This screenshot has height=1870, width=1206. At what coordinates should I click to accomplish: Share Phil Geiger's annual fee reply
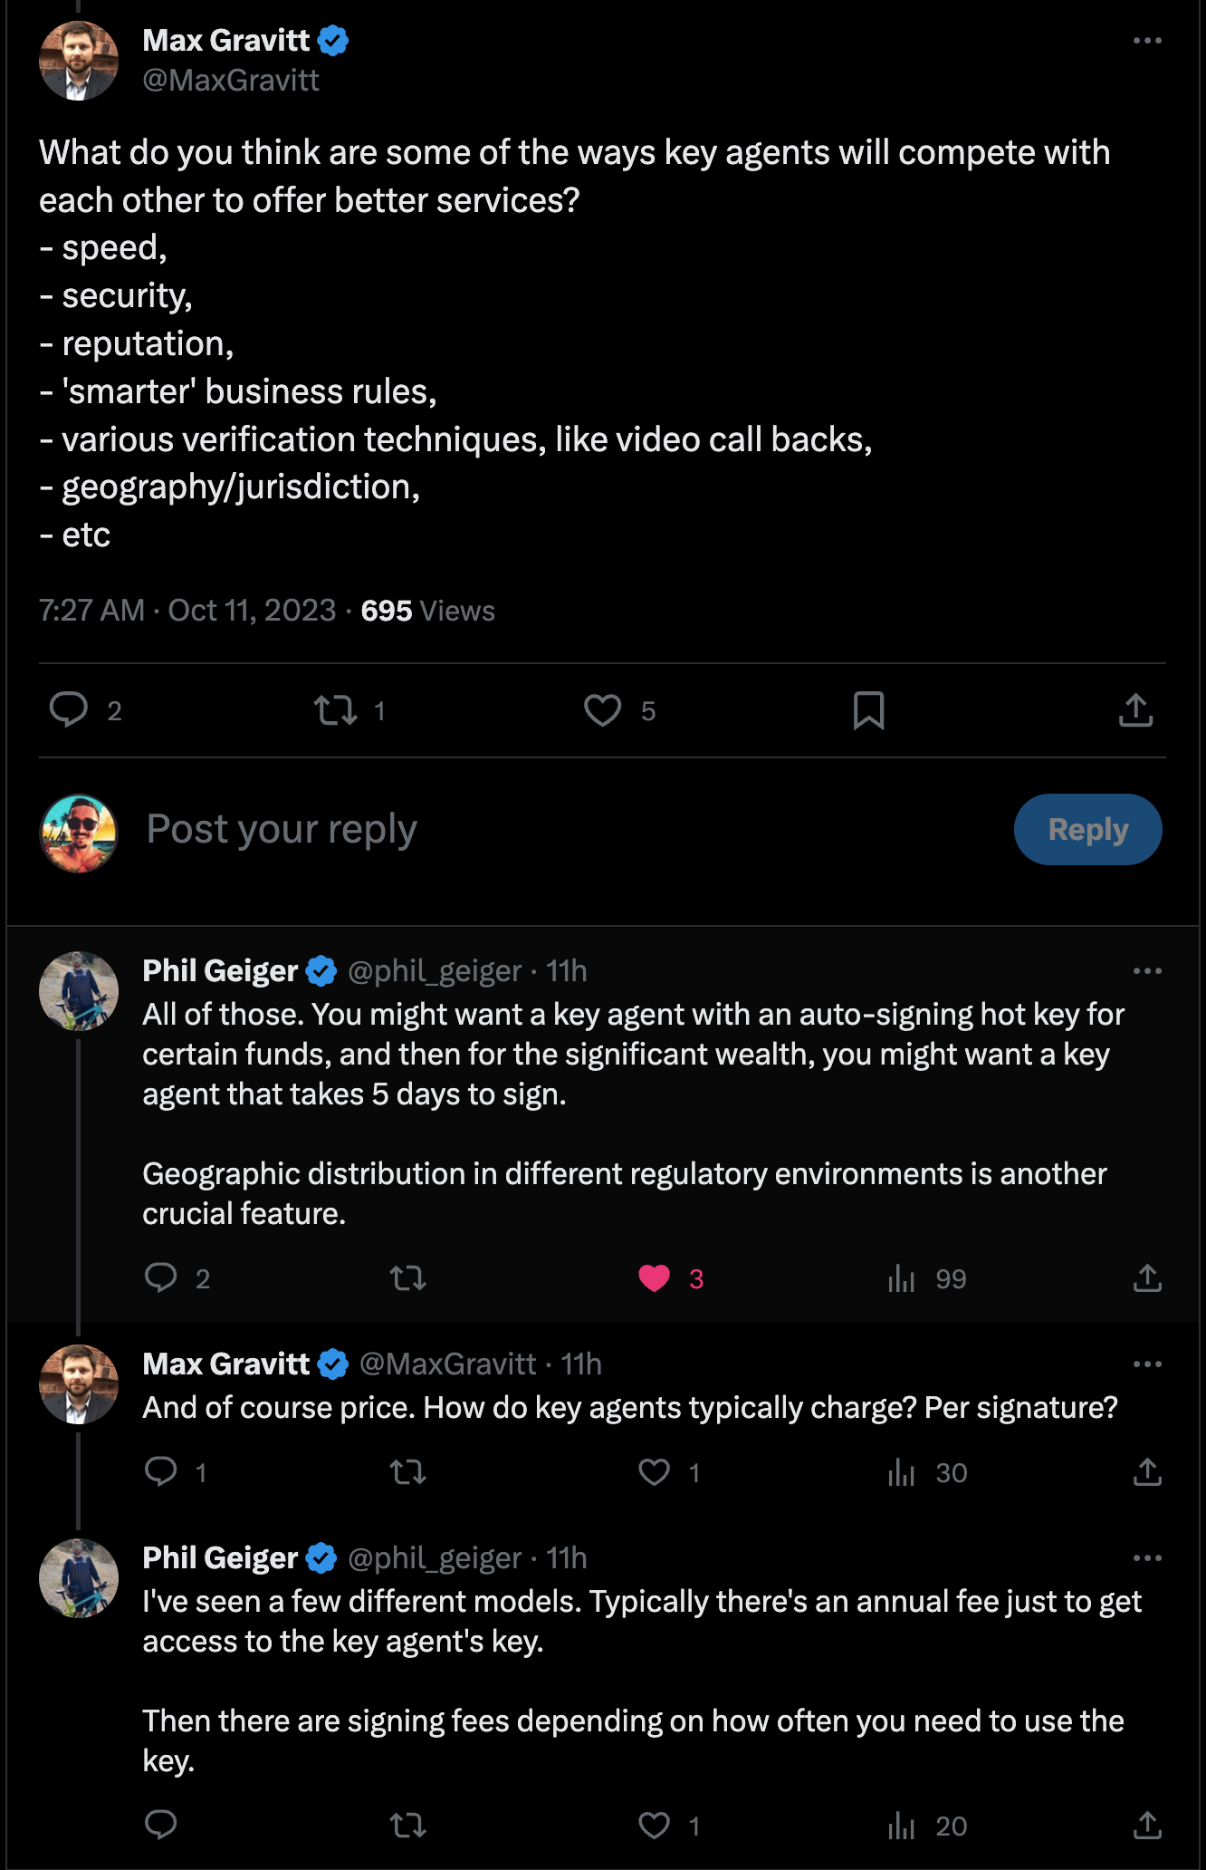tap(1147, 1825)
